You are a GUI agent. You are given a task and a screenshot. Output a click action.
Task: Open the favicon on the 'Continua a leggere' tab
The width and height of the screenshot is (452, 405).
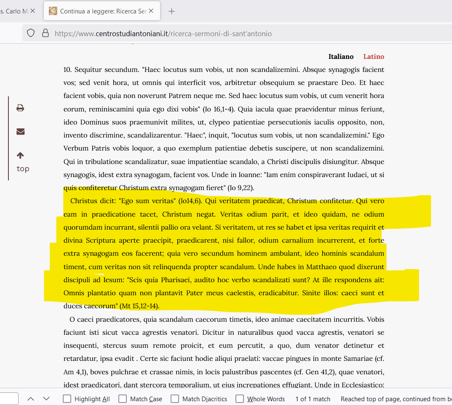click(53, 11)
